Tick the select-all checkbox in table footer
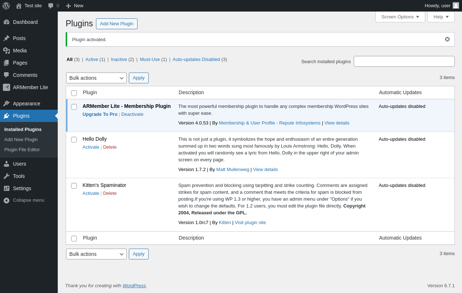Image resolution: width=462 pixels, height=293 pixels. tap(74, 239)
